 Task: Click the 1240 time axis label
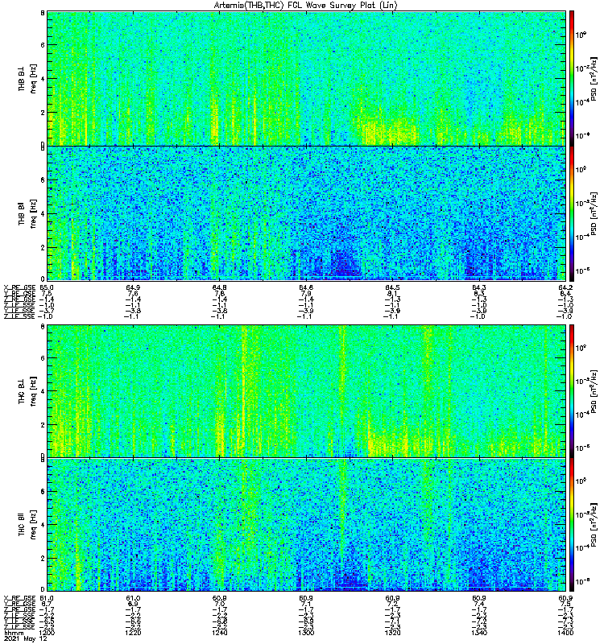220,633
